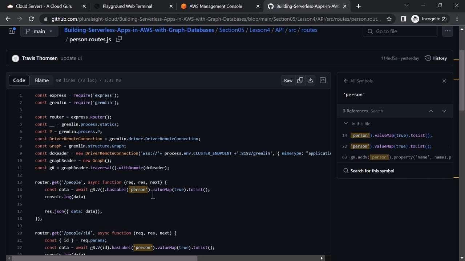Image resolution: width=465 pixels, height=261 pixels.
Task: Switch to Blame view
Action: coord(42,80)
